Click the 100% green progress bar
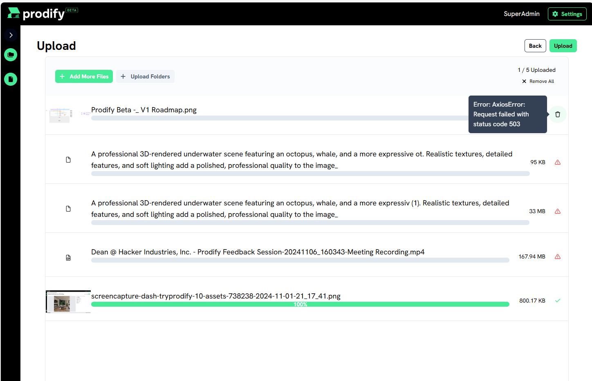Image resolution: width=592 pixels, height=381 pixels. tap(300, 304)
